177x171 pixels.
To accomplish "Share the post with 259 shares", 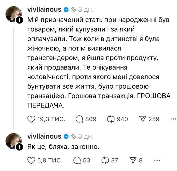I will (x=142, y=119).
